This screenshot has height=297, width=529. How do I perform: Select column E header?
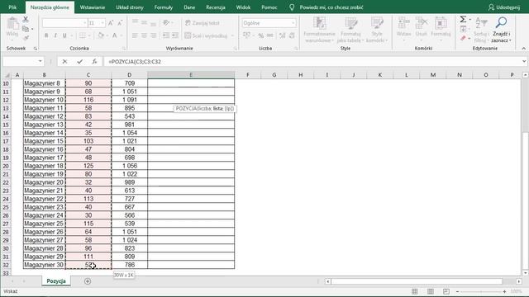(x=191, y=75)
